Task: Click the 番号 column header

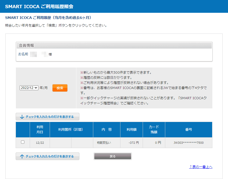Action: [189, 130]
